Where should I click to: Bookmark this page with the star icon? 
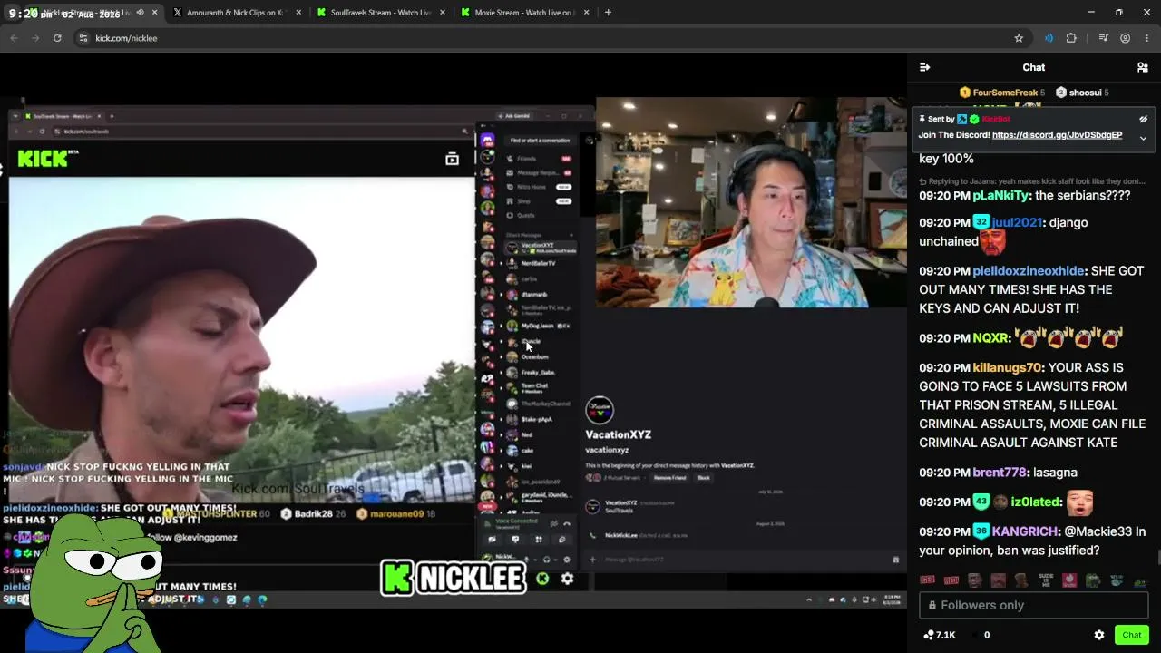1019,38
